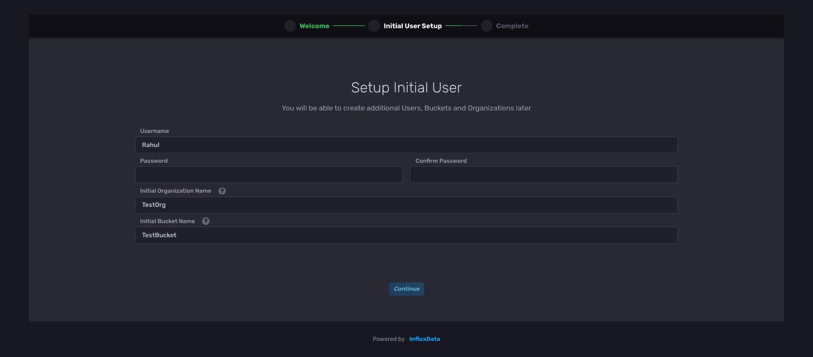Click the Initial User Setup step circle
The image size is (813, 357).
point(374,26)
